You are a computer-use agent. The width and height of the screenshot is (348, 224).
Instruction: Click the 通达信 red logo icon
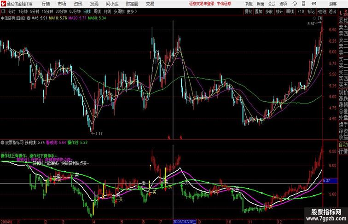(3, 4)
